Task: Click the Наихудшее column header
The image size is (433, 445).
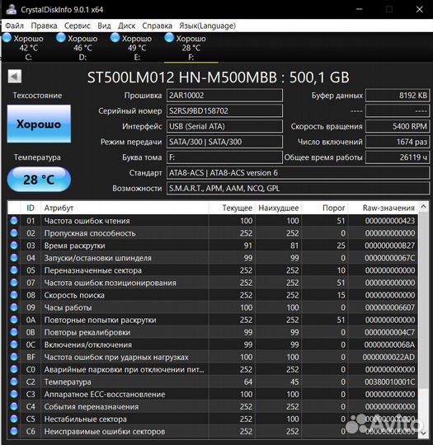Action: tap(279, 208)
